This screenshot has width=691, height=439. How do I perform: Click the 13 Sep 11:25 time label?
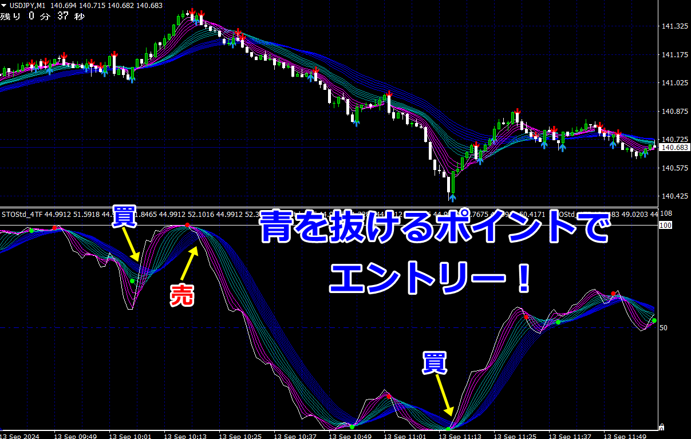coord(515,436)
